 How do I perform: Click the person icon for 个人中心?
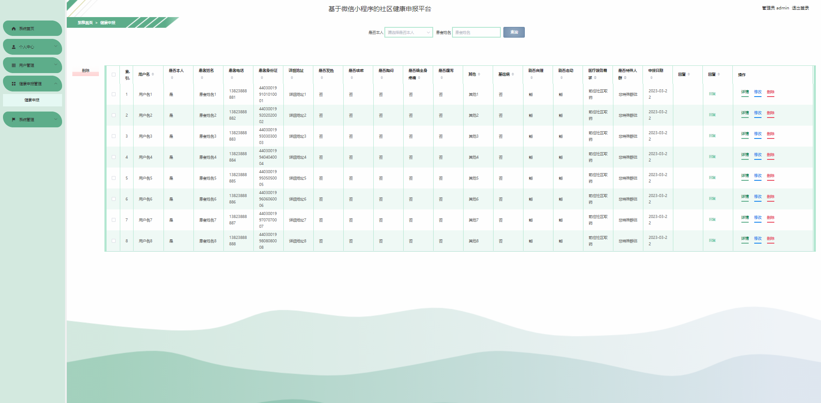tap(14, 47)
